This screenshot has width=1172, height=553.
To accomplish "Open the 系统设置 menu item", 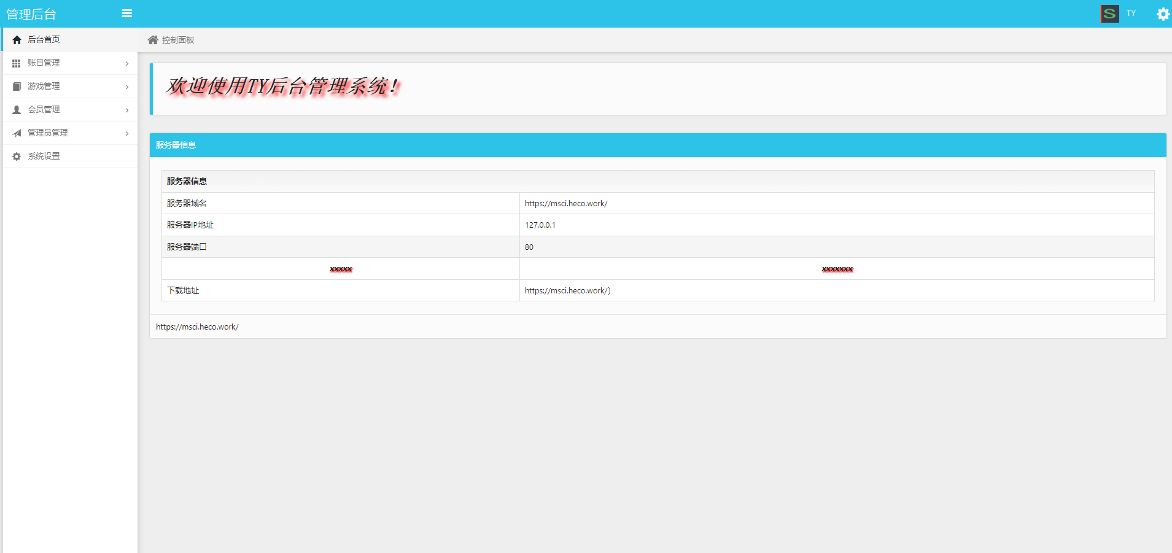I will (x=44, y=156).
